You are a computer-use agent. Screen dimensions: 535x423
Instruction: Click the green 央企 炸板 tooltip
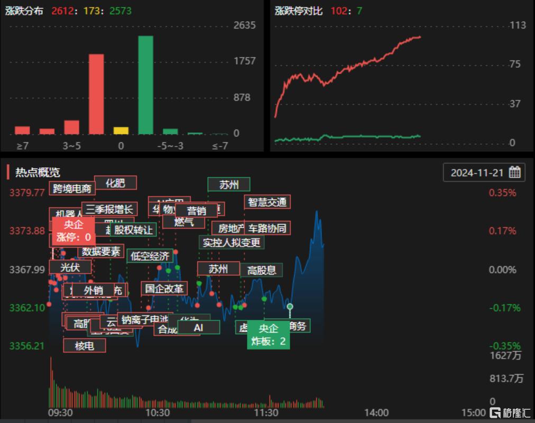coord(268,335)
